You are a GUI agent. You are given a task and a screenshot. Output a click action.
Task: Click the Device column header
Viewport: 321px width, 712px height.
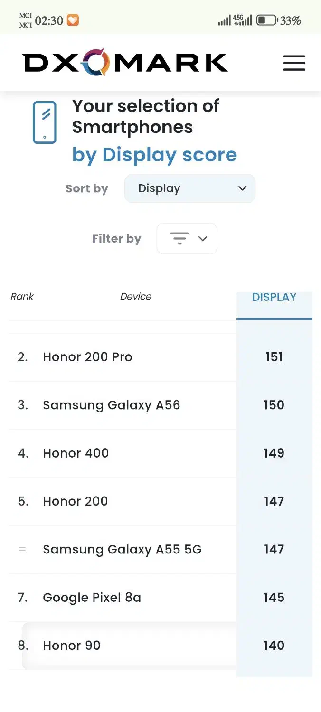136,297
